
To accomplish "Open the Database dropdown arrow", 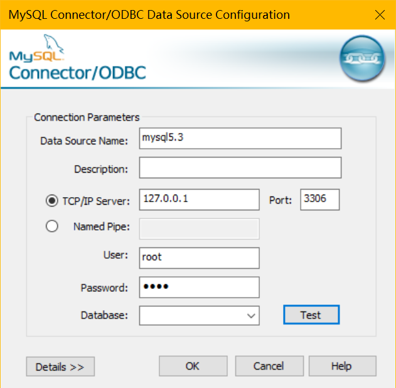I will (x=251, y=315).
